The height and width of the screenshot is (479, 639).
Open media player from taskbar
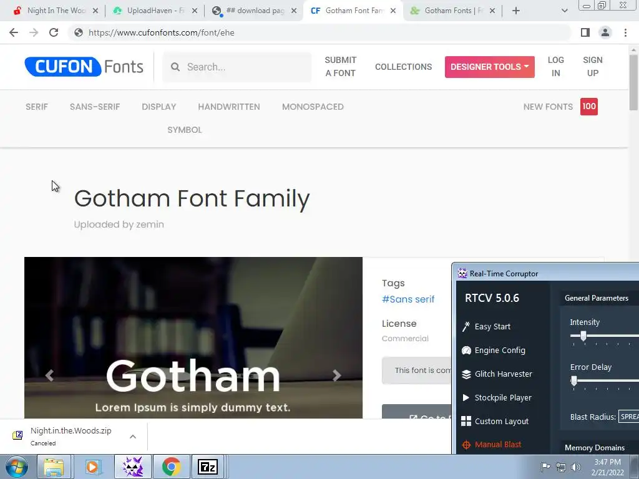pos(92,467)
